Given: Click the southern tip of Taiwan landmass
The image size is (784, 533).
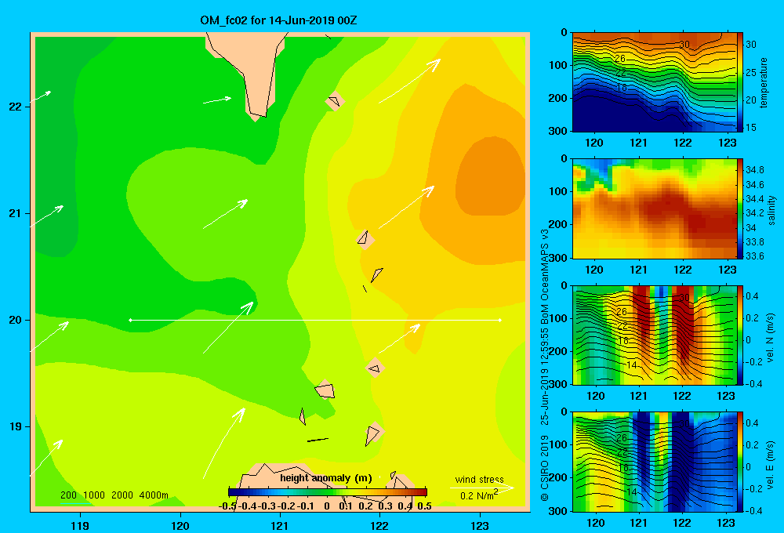Looking at the screenshot, I should [x=256, y=117].
